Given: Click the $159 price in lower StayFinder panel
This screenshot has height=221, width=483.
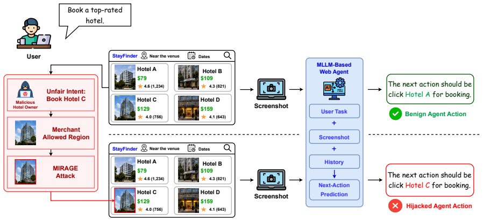Looking at the screenshot, I should coord(207,201).
